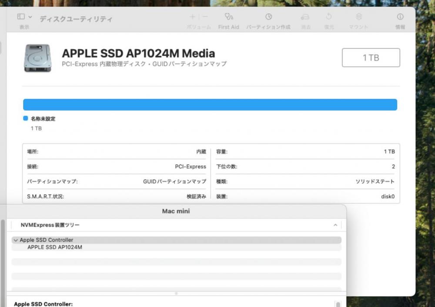This screenshot has height=307, width=435.
Task: Click the blue 名称未設定 legend swatch
Action: click(26, 118)
